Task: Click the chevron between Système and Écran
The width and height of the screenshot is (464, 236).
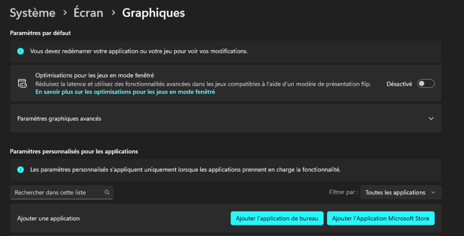Action: point(64,13)
